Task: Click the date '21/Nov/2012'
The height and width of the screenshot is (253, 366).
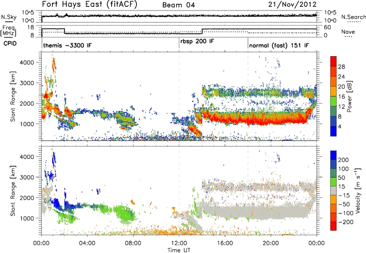Action: (x=292, y=4)
